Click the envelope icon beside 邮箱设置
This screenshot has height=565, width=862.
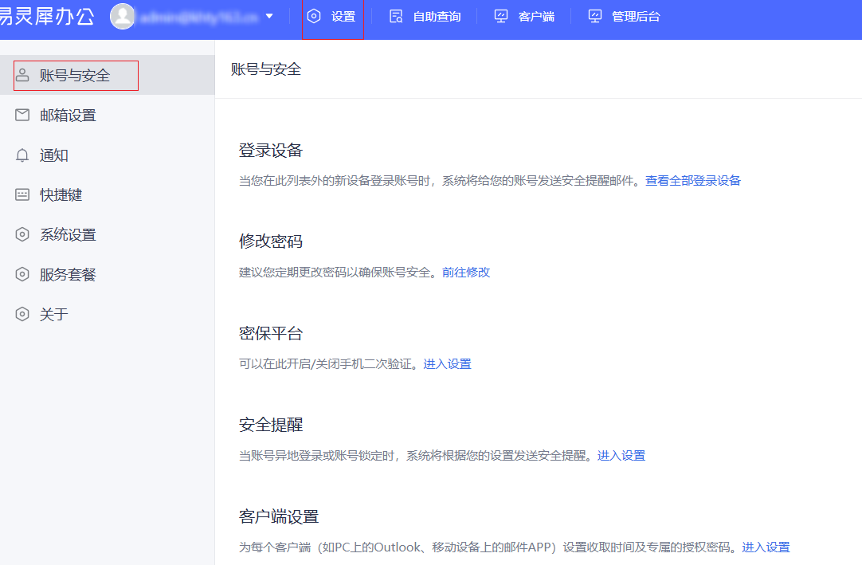(x=22, y=115)
